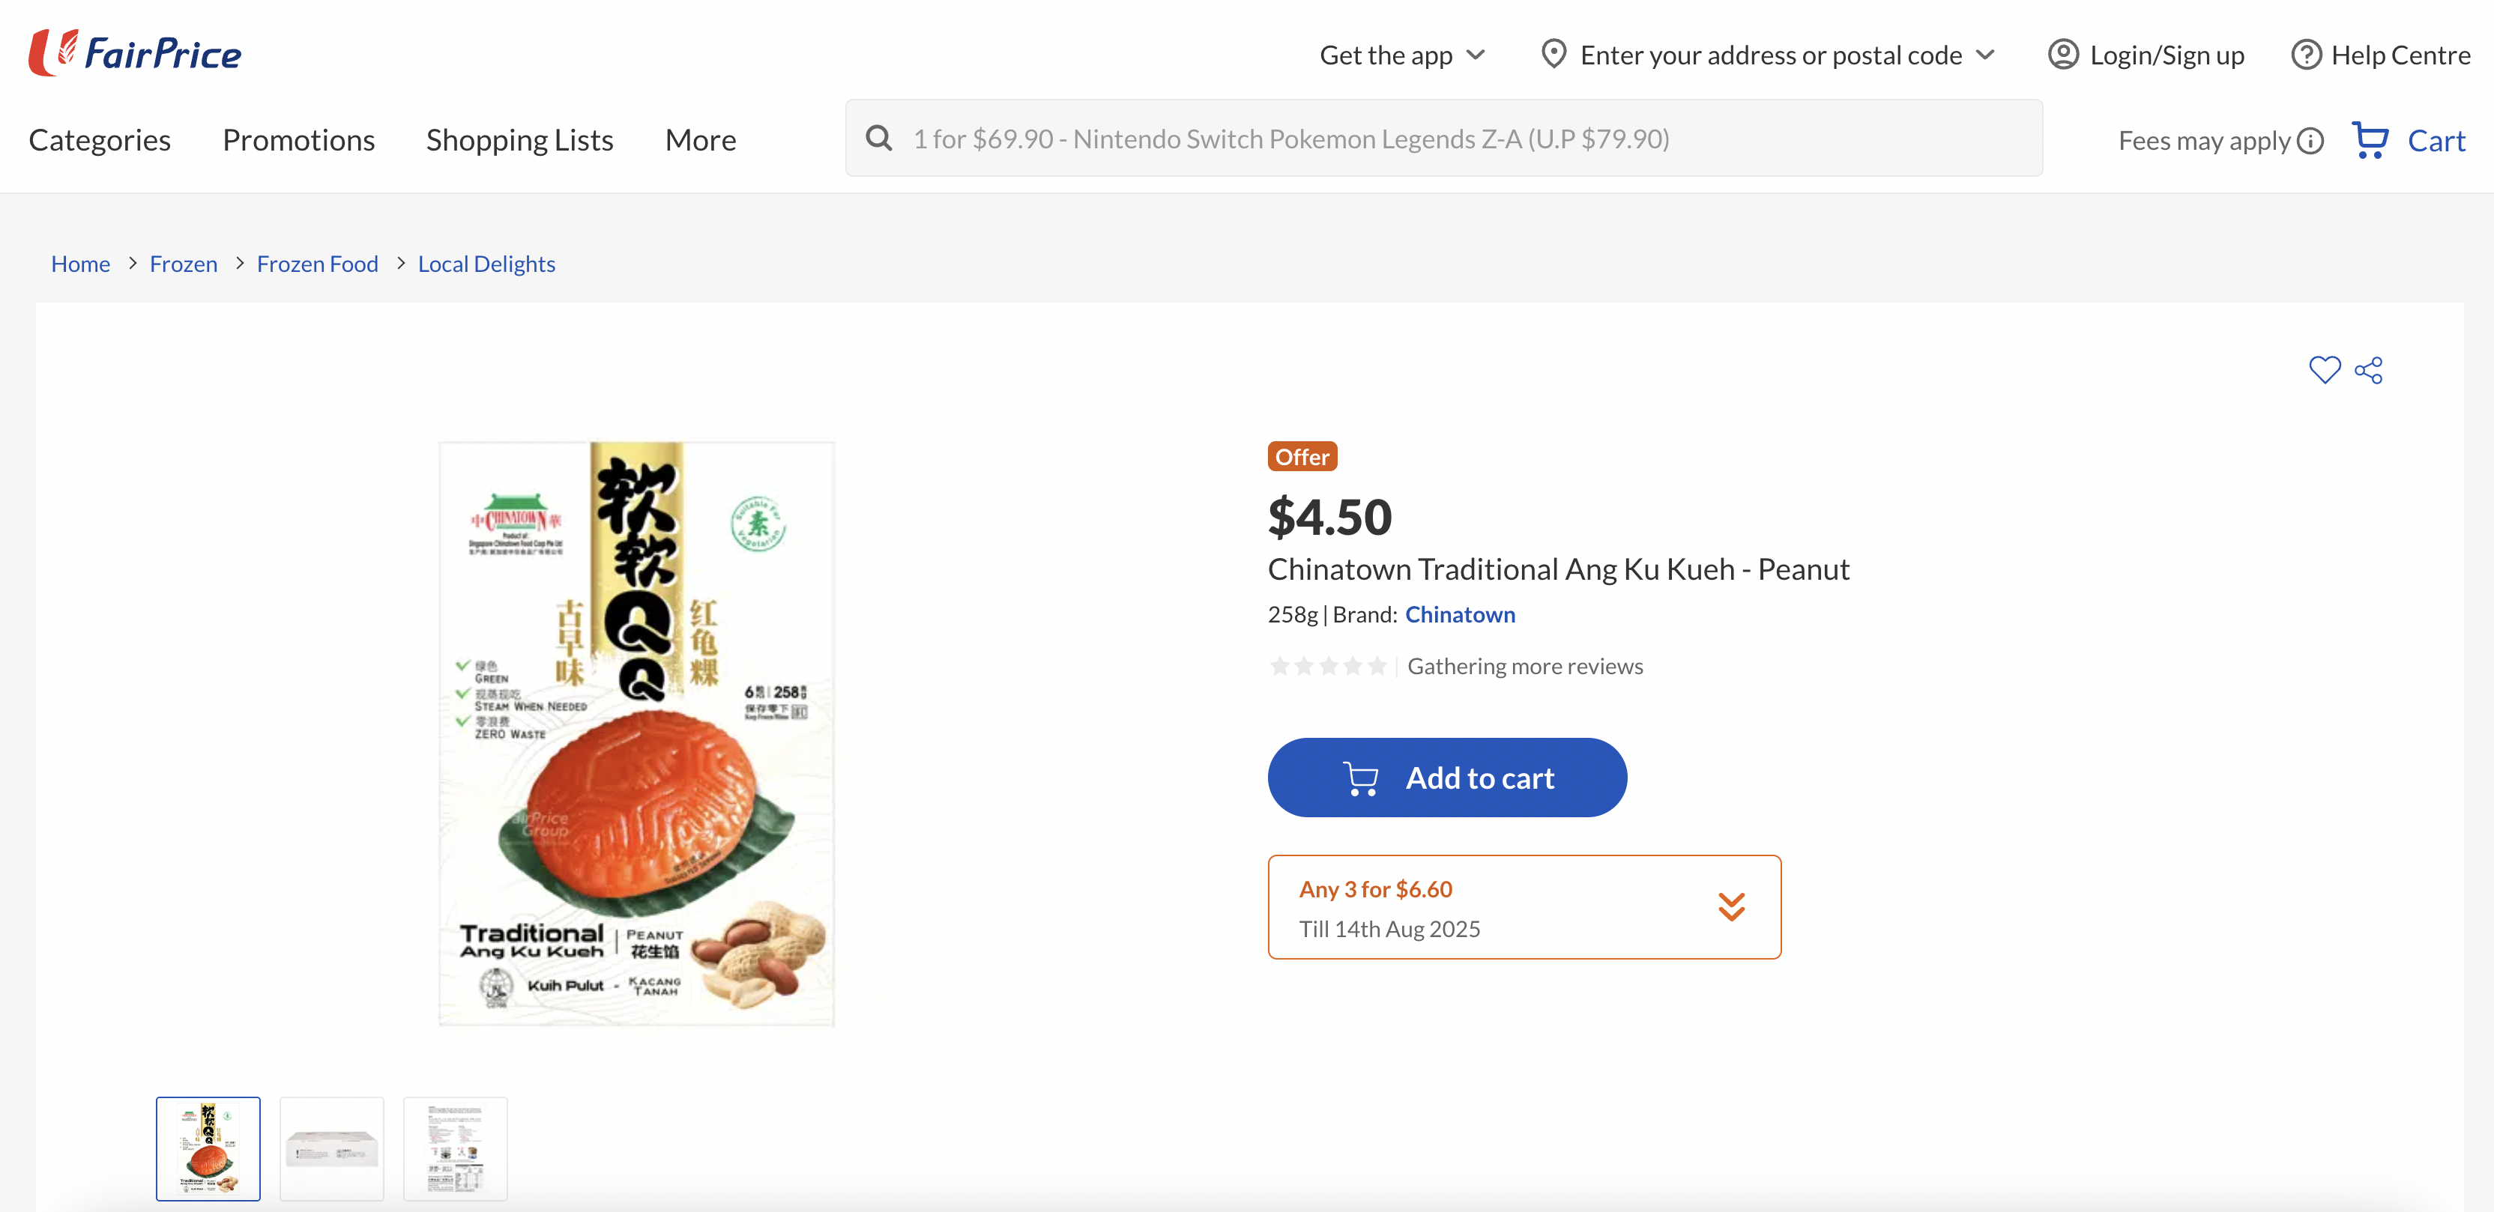Open the Chinatown brand link

[1460, 615]
